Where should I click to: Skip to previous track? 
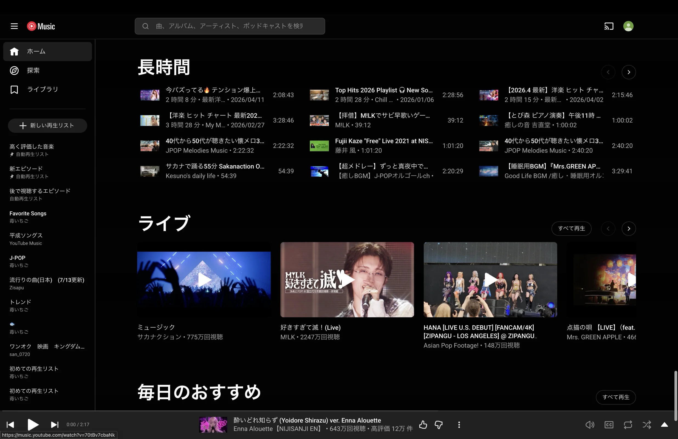point(10,424)
